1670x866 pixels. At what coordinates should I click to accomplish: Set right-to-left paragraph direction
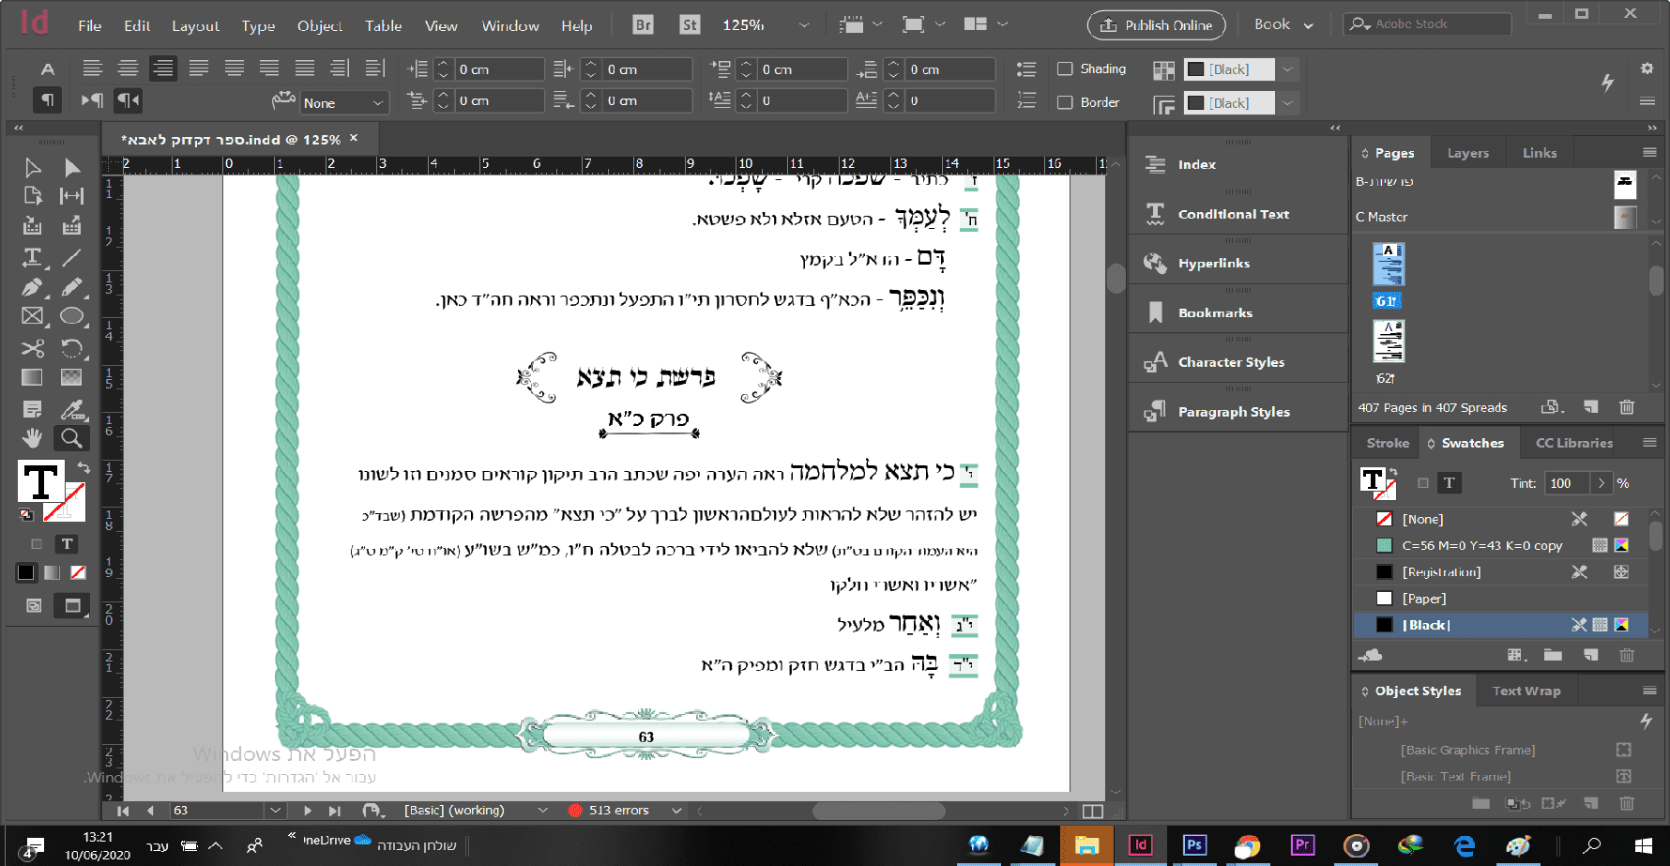(x=128, y=99)
